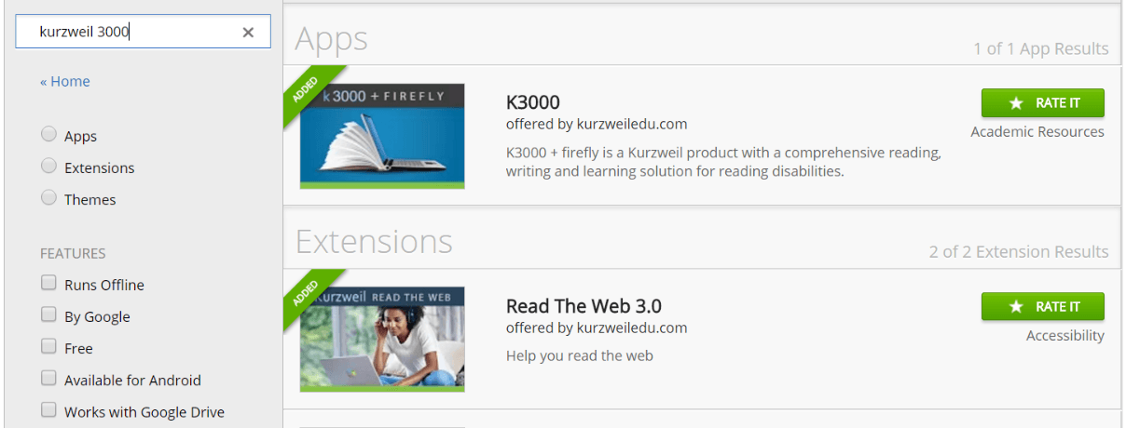Click inside the kurzweil 3000 search field
This screenshot has width=1126, height=428.
pyautogui.click(x=130, y=33)
